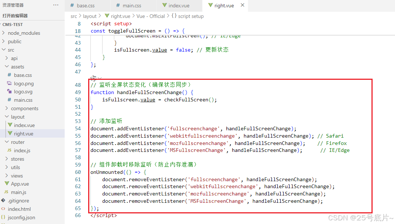Click the braces icon in breadcrumb
This screenshot has height=224, width=395.
coord(174,16)
